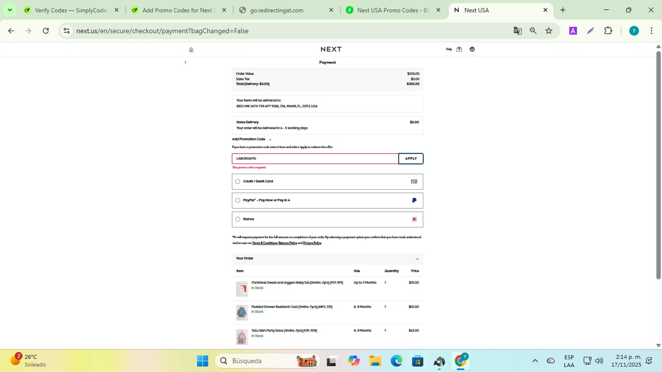Open the taskbar weather widget showing 26°C
This screenshot has width=662, height=372.
click(29, 361)
